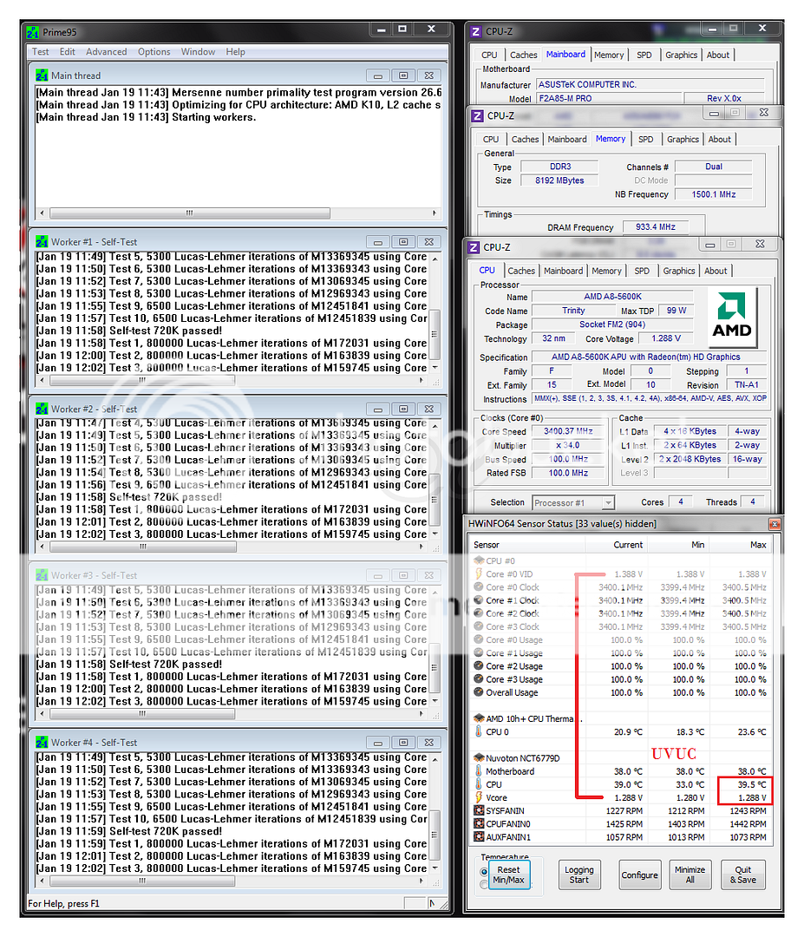
Task: Click the Configure button in HWiNFO64
Action: coord(639,875)
